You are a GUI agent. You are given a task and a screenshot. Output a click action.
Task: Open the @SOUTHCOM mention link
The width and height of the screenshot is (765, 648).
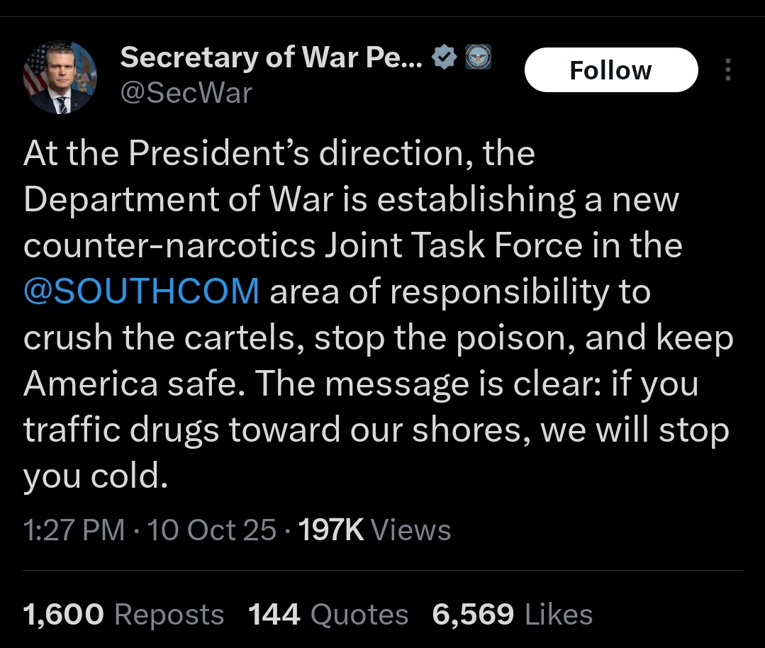click(x=142, y=291)
